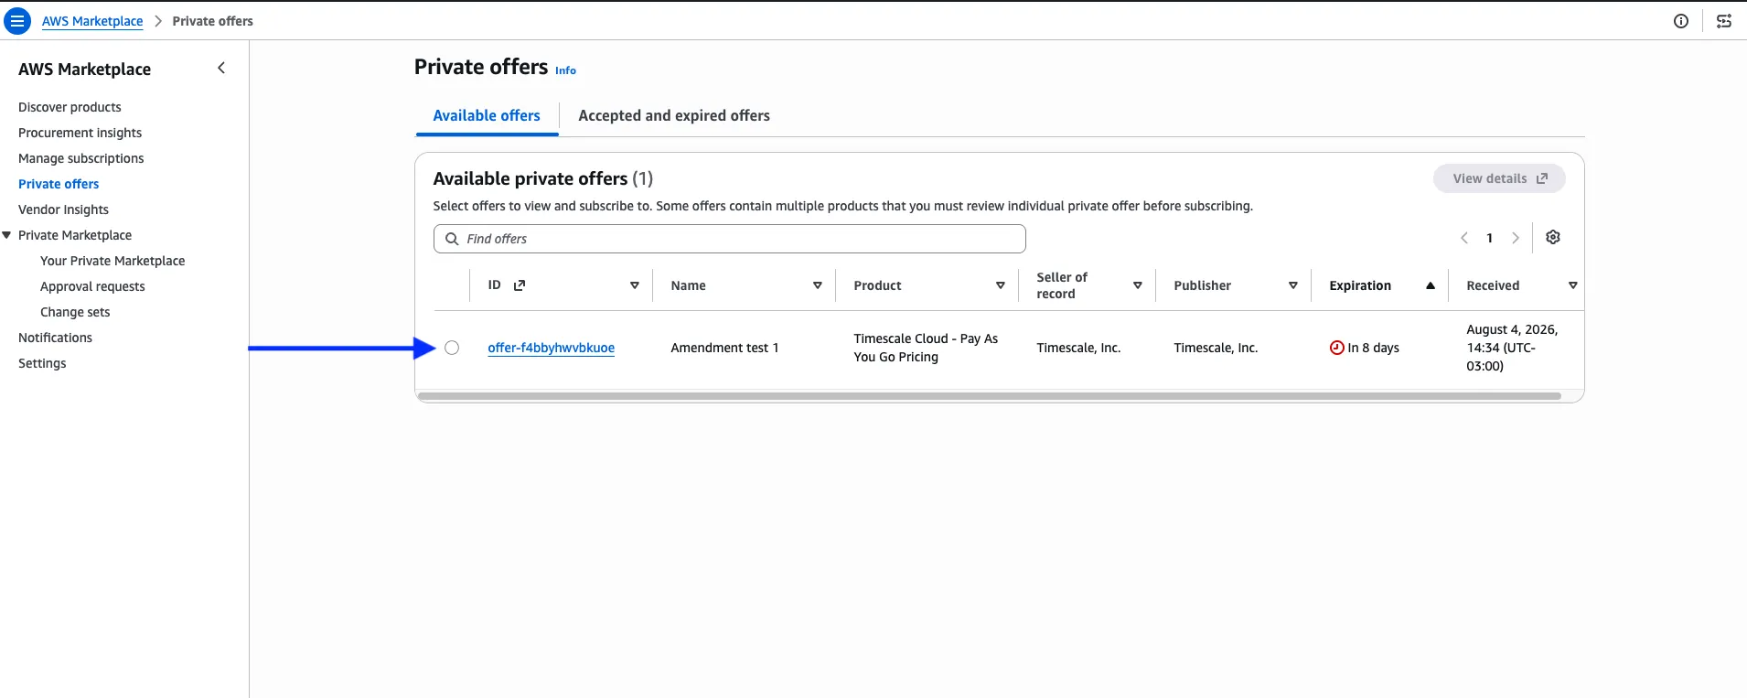Viewport: 1747px width, 698px height.
Task: Click the Timescale, Inc. publisher cell
Action: (x=1216, y=348)
